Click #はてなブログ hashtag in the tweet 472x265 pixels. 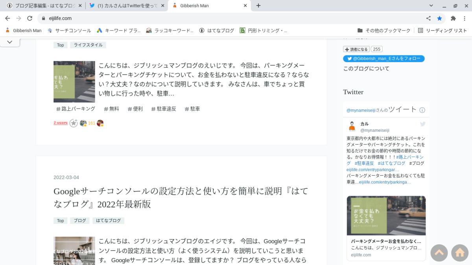(391, 163)
